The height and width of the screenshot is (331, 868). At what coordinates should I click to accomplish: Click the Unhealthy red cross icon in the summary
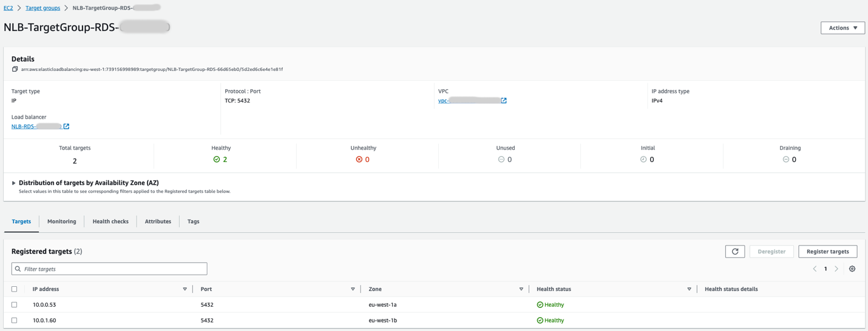coord(359,159)
